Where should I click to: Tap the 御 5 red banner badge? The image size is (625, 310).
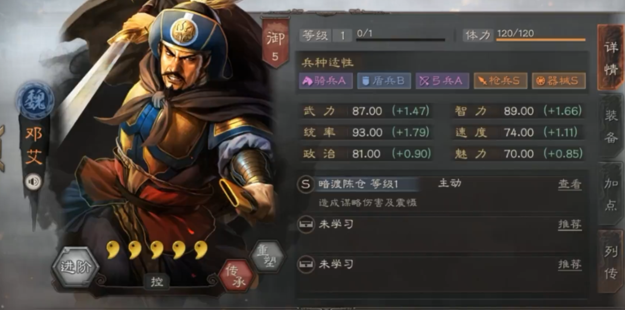point(275,44)
